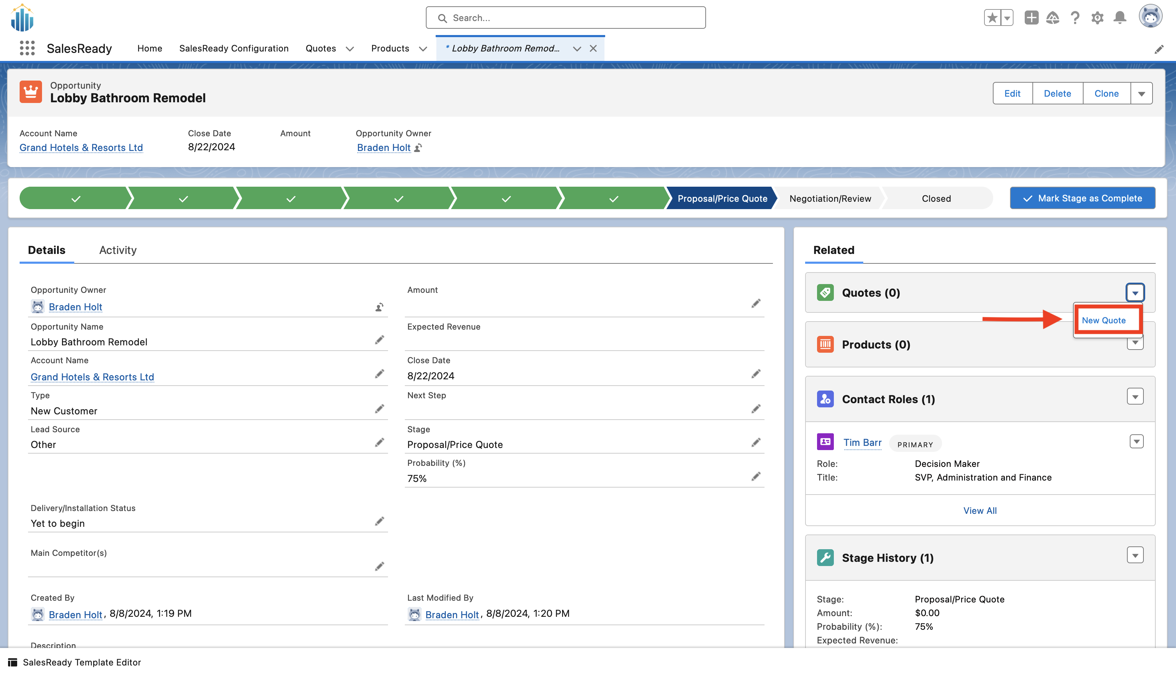This screenshot has height=676, width=1176.
Task: Open the Quotes navigation tab dropdown chevron
Action: [350, 49]
